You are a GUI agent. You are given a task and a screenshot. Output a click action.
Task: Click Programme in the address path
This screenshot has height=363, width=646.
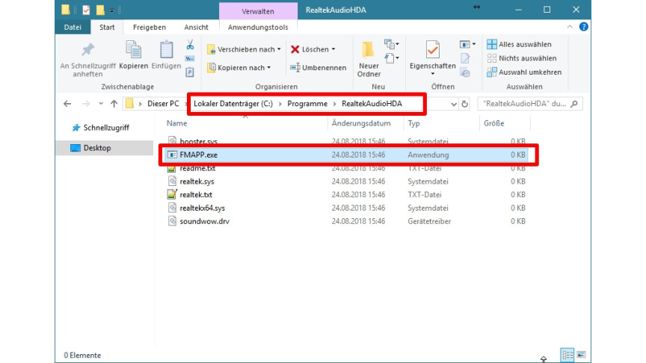307,104
